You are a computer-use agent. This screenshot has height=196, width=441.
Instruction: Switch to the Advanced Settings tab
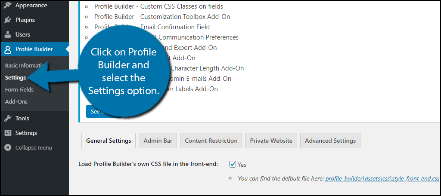pyautogui.click(x=330, y=141)
